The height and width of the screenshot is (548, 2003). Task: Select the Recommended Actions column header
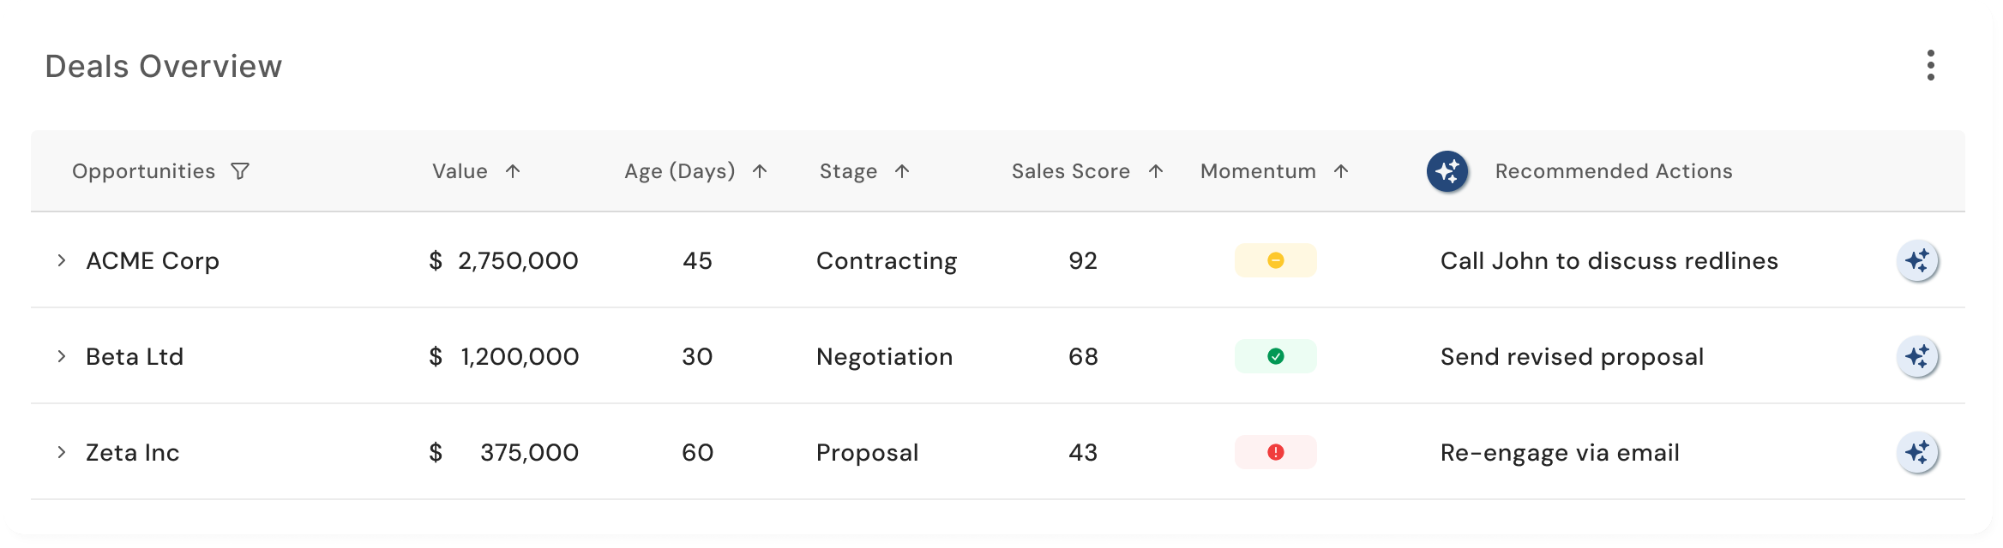1614,171
